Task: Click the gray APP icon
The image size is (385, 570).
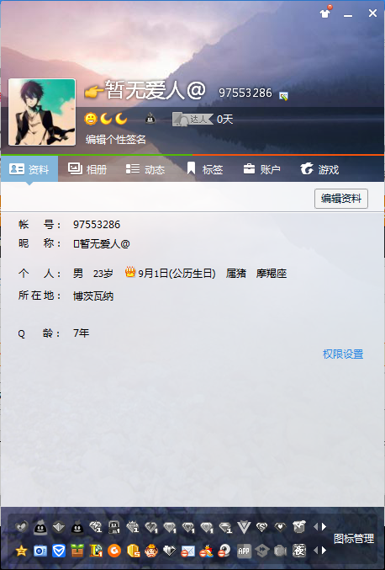Action: coord(244,551)
